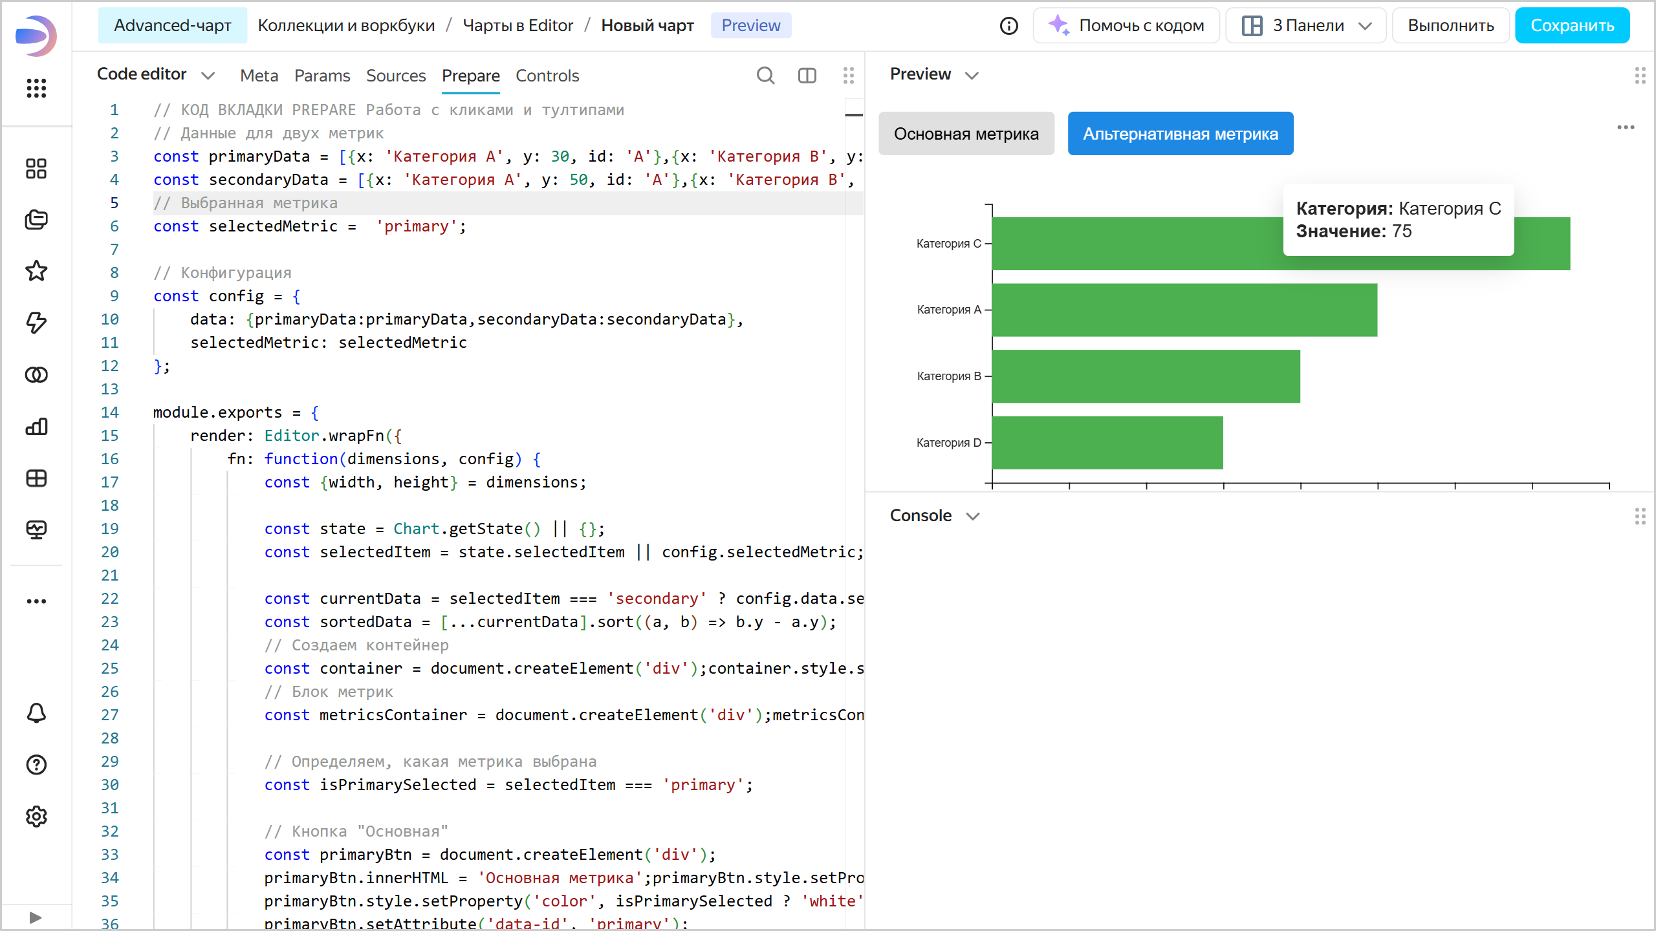Viewport: 1656px width, 931px height.
Task: Select the Основная метрика toggle button
Action: pos(966,134)
